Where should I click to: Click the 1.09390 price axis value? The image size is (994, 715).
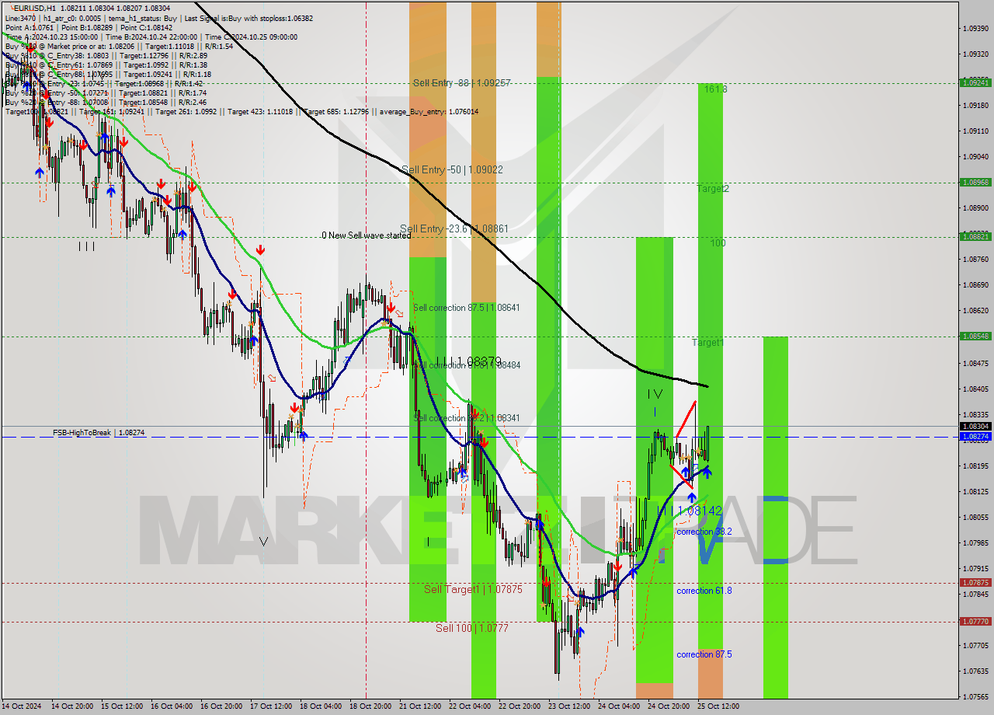point(975,29)
